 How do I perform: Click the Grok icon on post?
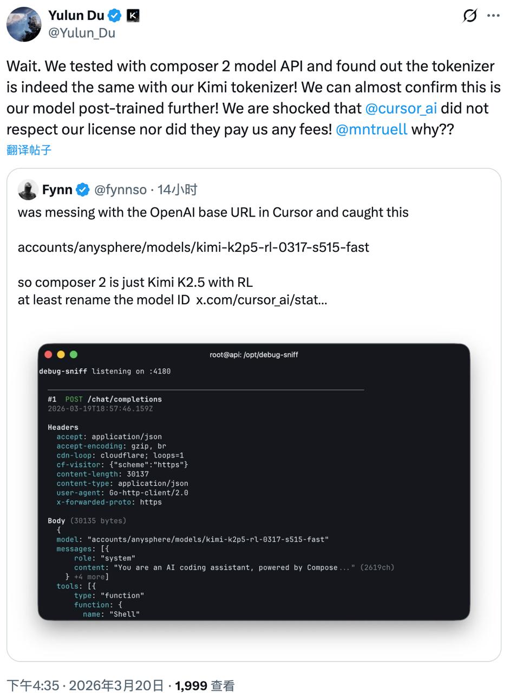click(x=470, y=16)
